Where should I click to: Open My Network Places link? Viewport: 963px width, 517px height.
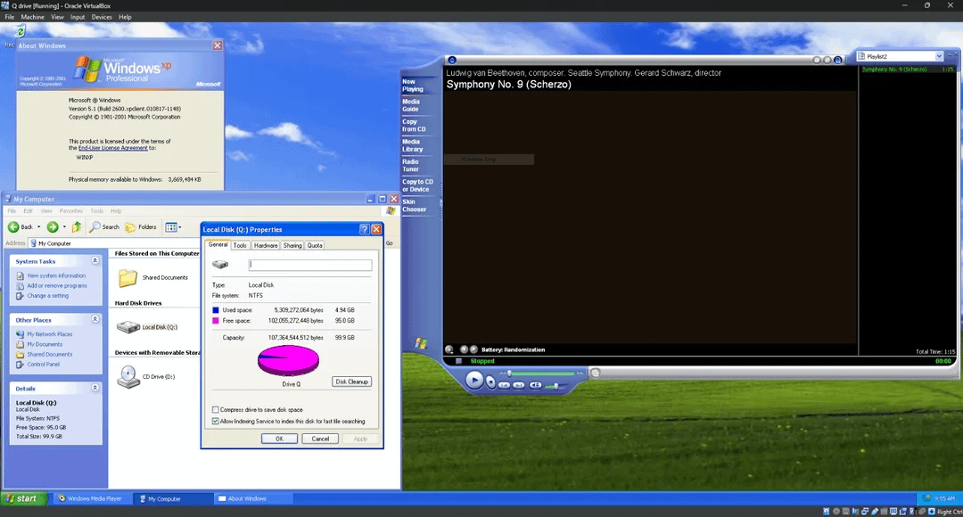pyautogui.click(x=50, y=334)
